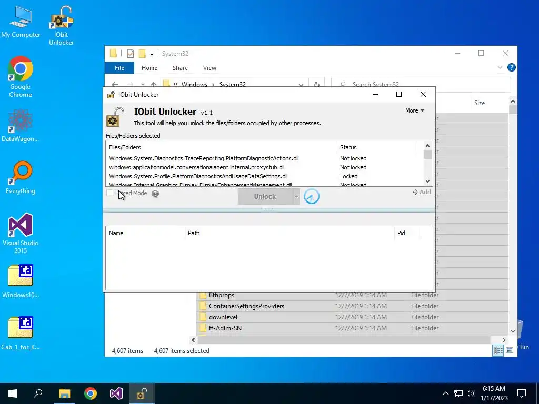
Task: Click the Add link in Unlocker
Action: coord(422,193)
